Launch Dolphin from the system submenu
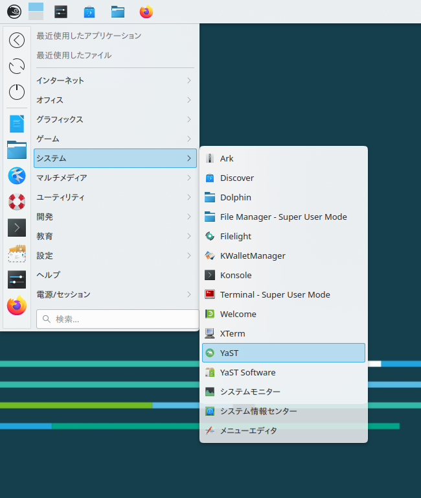Screen dimensions: 421x498 point(284,197)
